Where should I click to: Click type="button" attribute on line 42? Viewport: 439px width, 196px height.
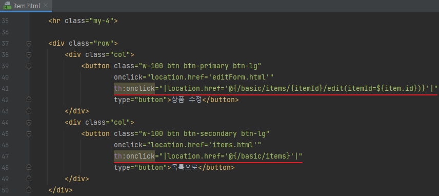click(x=141, y=100)
